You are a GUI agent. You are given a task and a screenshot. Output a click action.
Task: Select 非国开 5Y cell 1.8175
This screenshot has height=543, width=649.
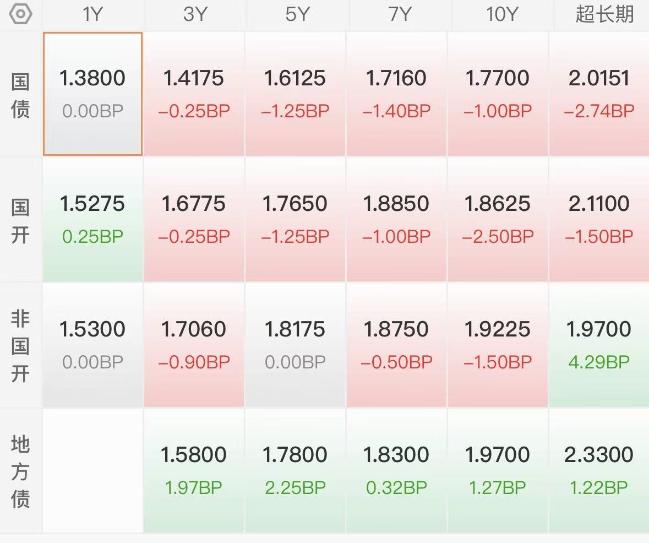[295, 345]
